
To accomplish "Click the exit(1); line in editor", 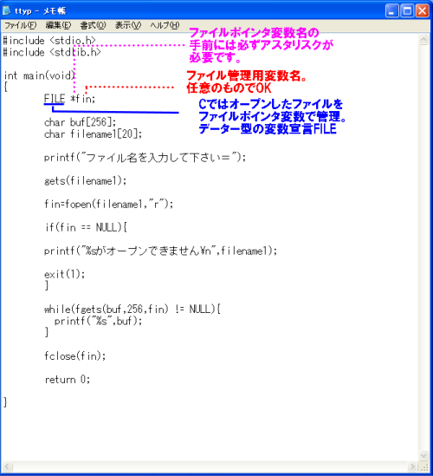I will pyautogui.click(x=65, y=274).
